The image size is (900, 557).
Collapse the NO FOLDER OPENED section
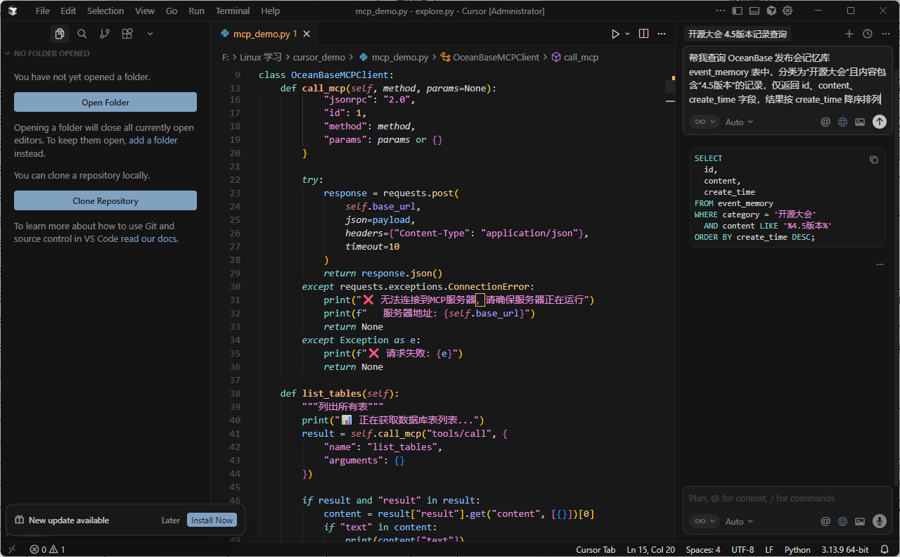pos(8,53)
